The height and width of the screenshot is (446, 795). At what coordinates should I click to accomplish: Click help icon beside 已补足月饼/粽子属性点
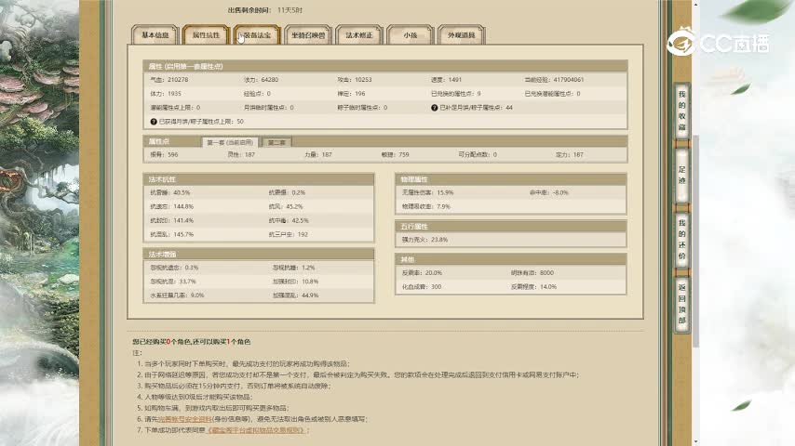[435, 108]
